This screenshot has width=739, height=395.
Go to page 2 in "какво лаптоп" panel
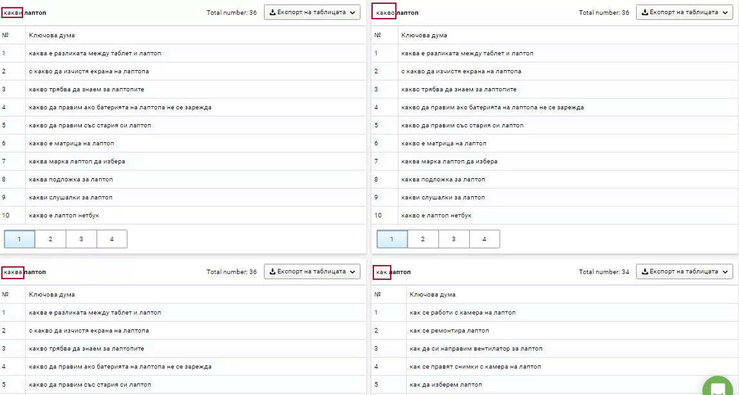click(423, 239)
